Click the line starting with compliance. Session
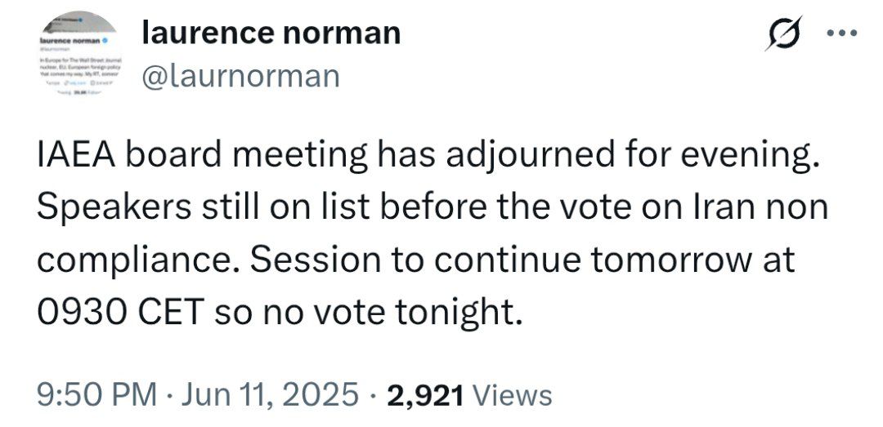 point(416,261)
